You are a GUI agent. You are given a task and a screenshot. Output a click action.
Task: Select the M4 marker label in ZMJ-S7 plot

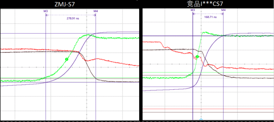pyautogui.click(x=95, y=11)
